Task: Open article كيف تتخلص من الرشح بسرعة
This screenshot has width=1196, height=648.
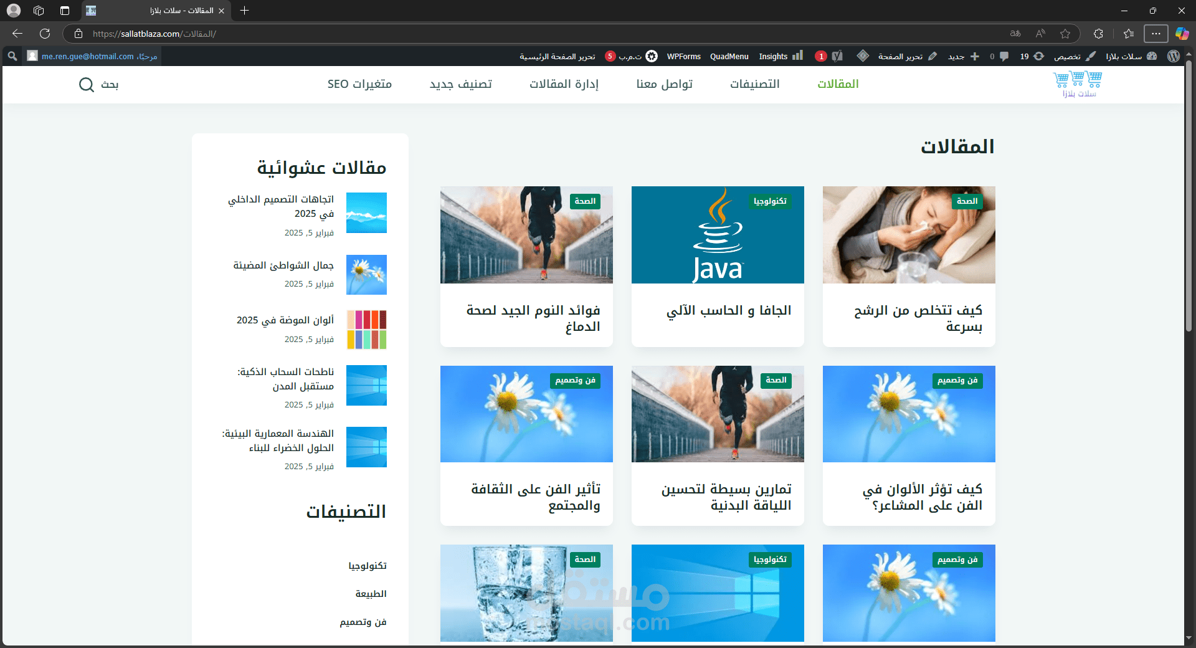Action: pyautogui.click(x=918, y=318)
